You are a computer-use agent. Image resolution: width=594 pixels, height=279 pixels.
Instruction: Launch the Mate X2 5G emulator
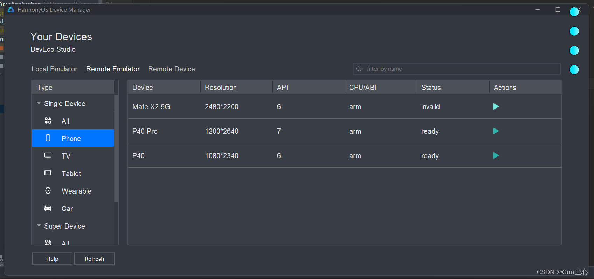496,106
